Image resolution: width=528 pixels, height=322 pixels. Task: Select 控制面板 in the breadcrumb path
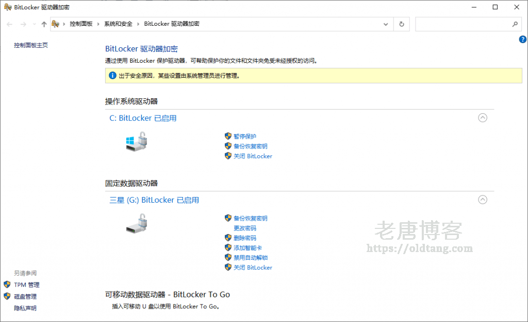81,24
